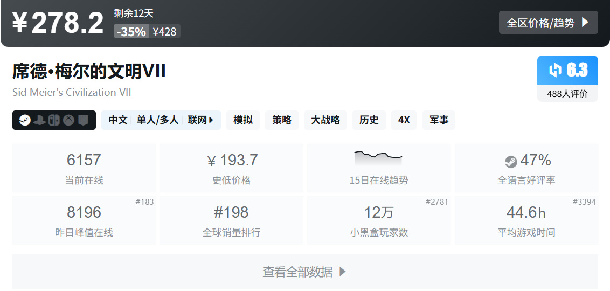Select the Steam platform icon
Viewport: 610px width, 291px height.
(x=25, y=120)
